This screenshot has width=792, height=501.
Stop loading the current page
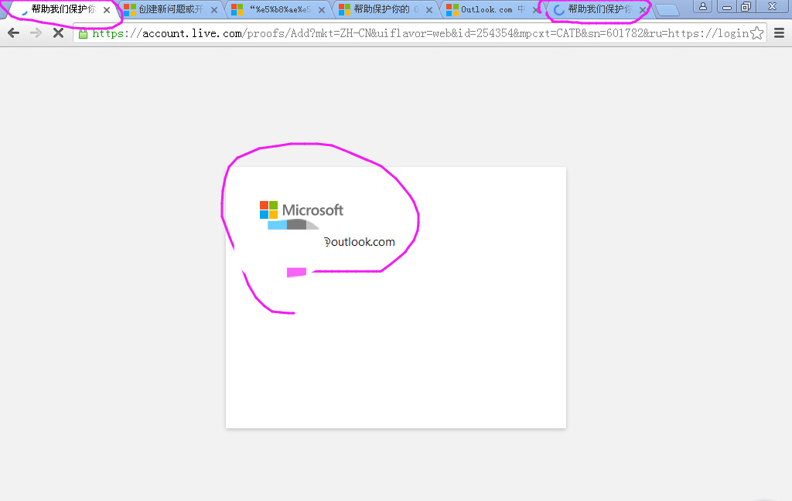pos(59,33)
